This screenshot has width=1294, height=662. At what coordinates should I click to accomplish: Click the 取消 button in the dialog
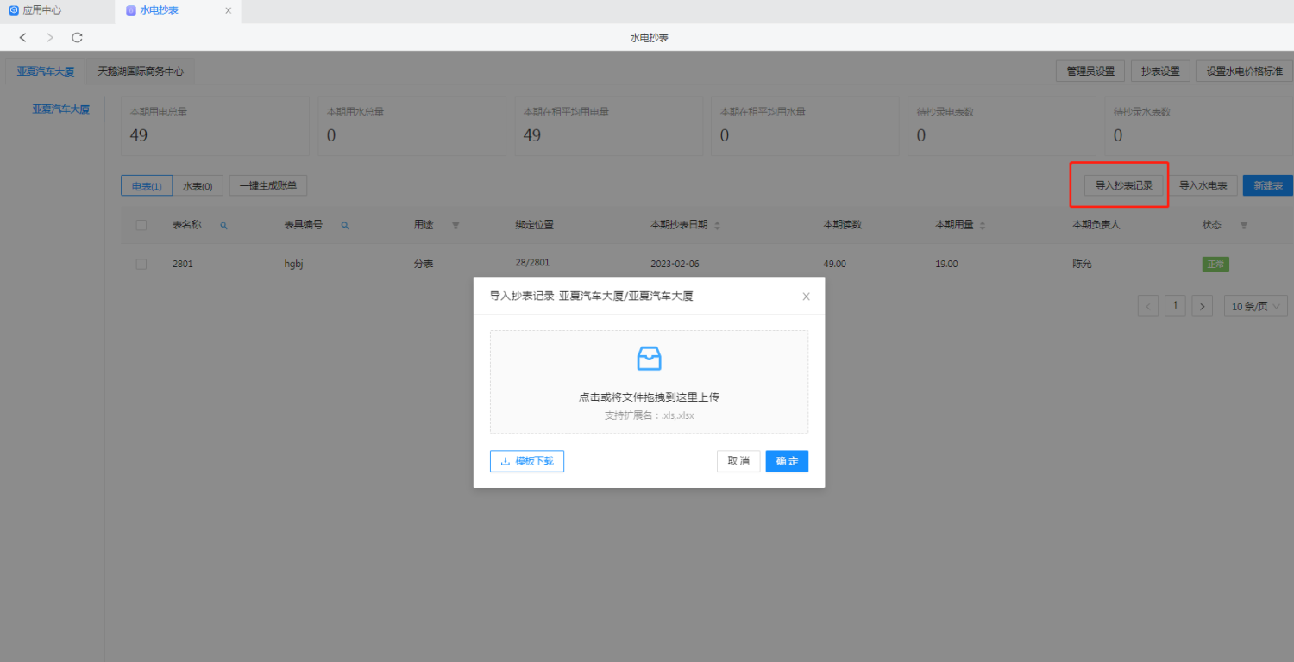click(738, 461)
